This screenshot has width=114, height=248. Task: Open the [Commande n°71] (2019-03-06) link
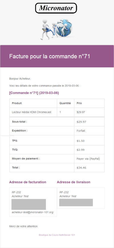(34, 93)
